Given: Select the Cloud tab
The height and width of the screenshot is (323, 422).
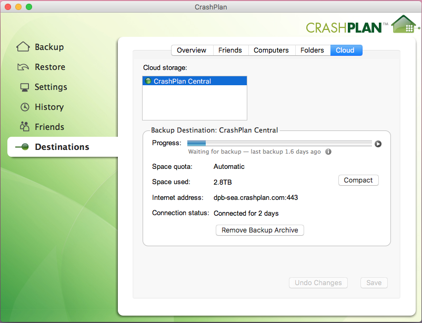Looking at the screenshot, I should 346,50.
